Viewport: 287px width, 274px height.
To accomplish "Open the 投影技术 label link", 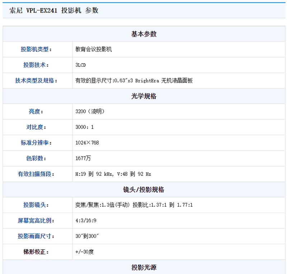I will [x=36, y=65].
